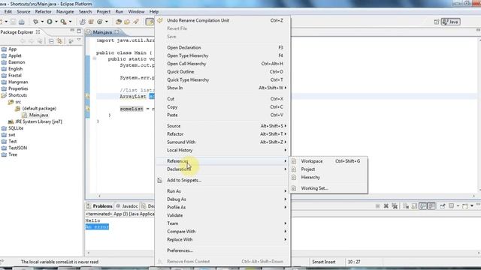Click the Open Task folder icon

(x=127, y=22)
